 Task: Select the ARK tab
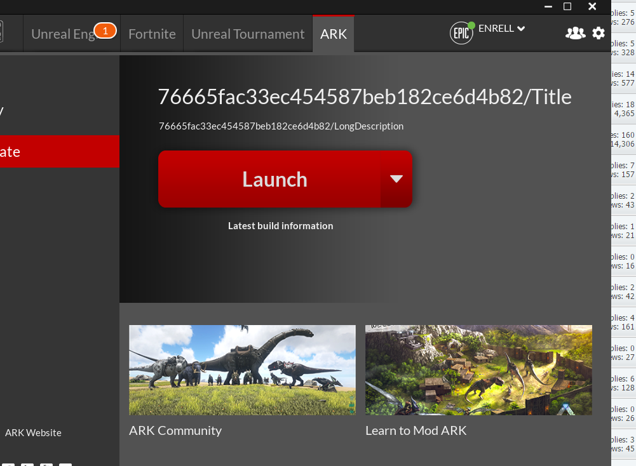click(x=334, y=34)
